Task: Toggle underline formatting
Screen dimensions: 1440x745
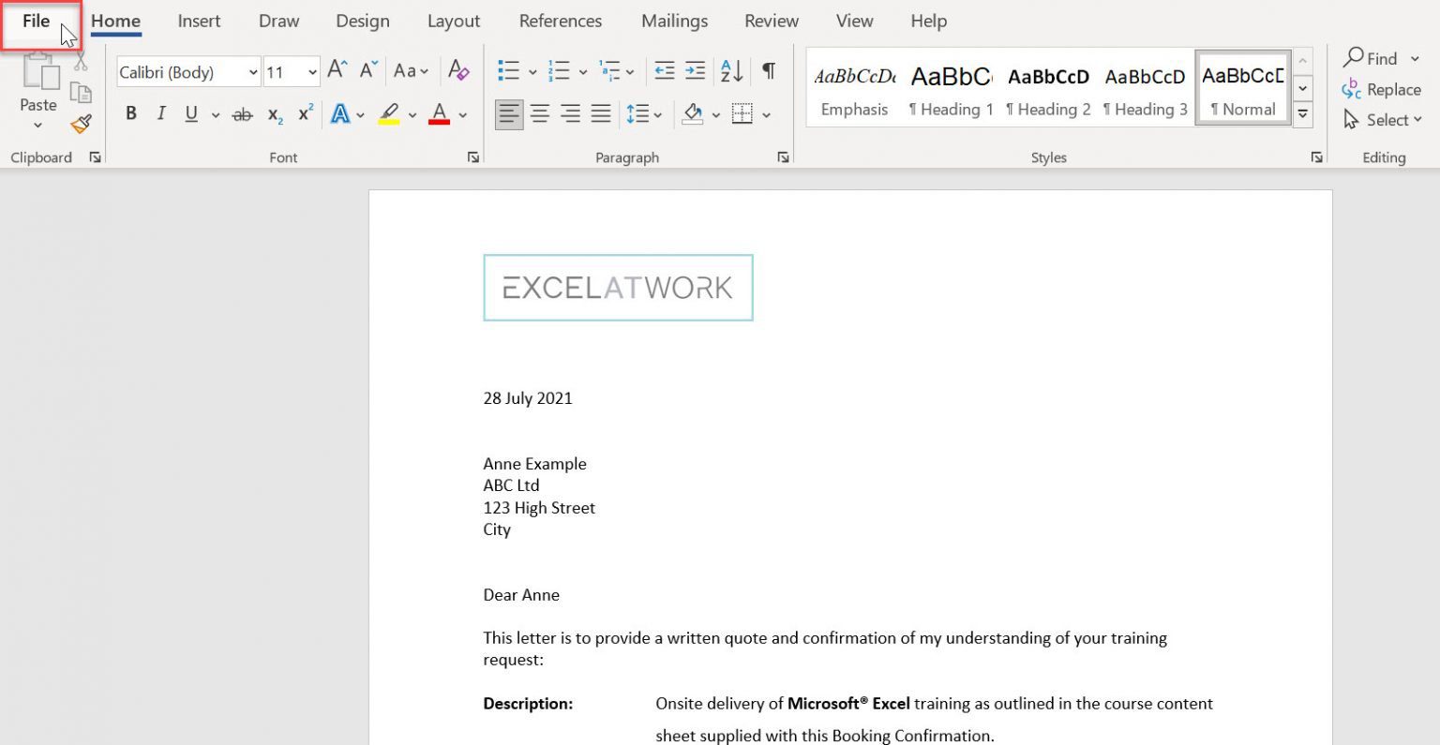Action: 191,114
